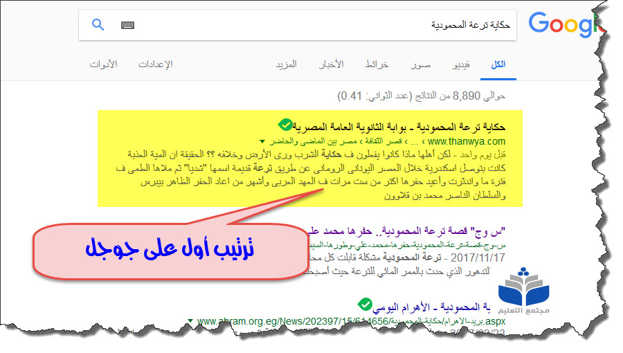The image size is (623, 353).
Task: Click the blue magnifier search icon
Action: tap(98, 26)
